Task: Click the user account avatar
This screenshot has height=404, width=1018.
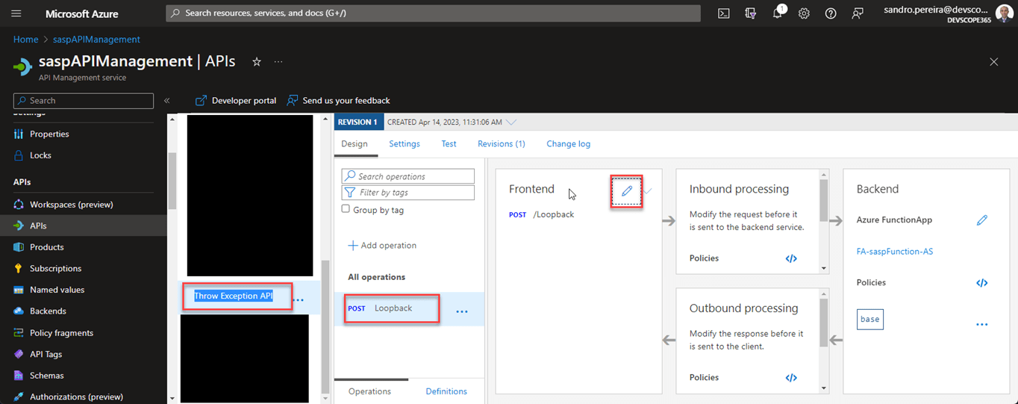Action: (x=1005, y=13)
